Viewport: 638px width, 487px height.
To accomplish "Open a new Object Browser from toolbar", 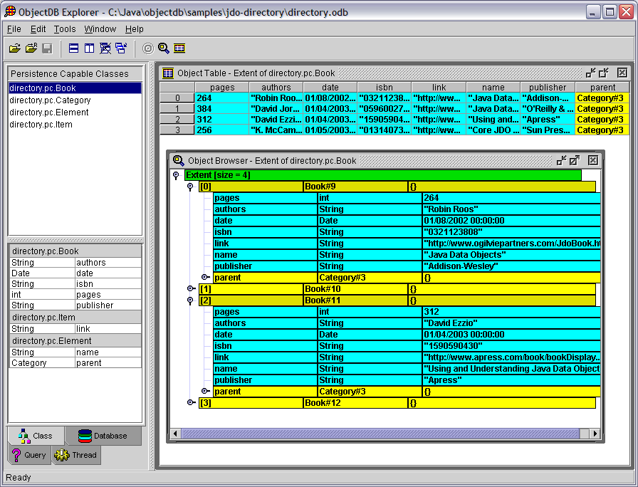I will pyautogui.click(x=164, y=48).
